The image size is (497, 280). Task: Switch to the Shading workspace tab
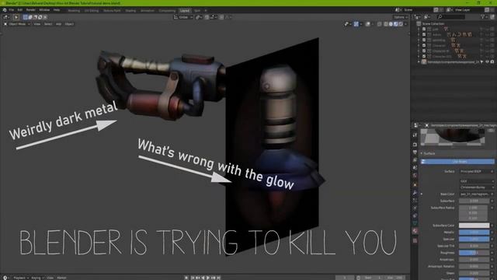[x=130, y=10]
